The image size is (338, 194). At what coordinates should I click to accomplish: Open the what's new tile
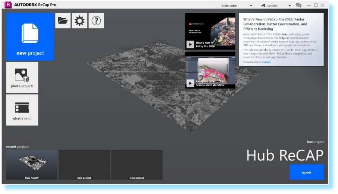(22, 110)
